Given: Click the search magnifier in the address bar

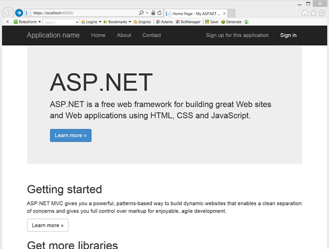Looking at the screenshot, I should (x=141, y=13).
